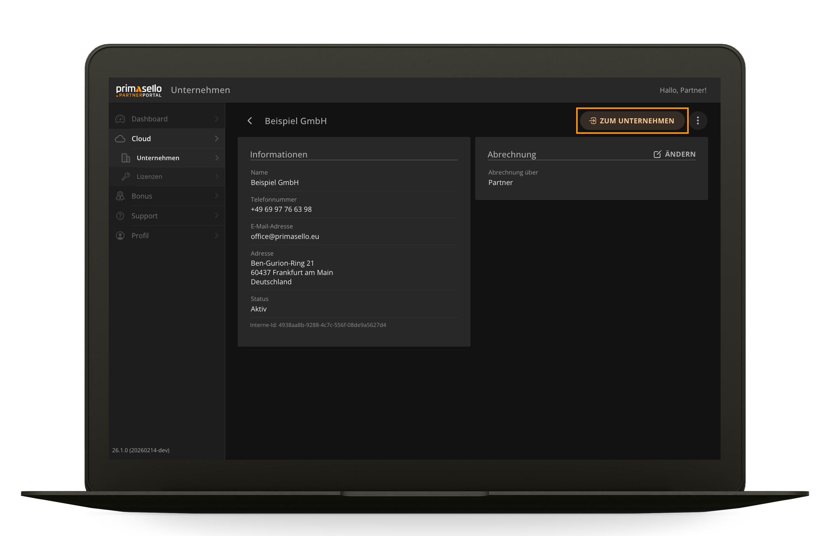Click the Lizenzen key icon
The image size is (832, 536).
[x=125, y=176]
